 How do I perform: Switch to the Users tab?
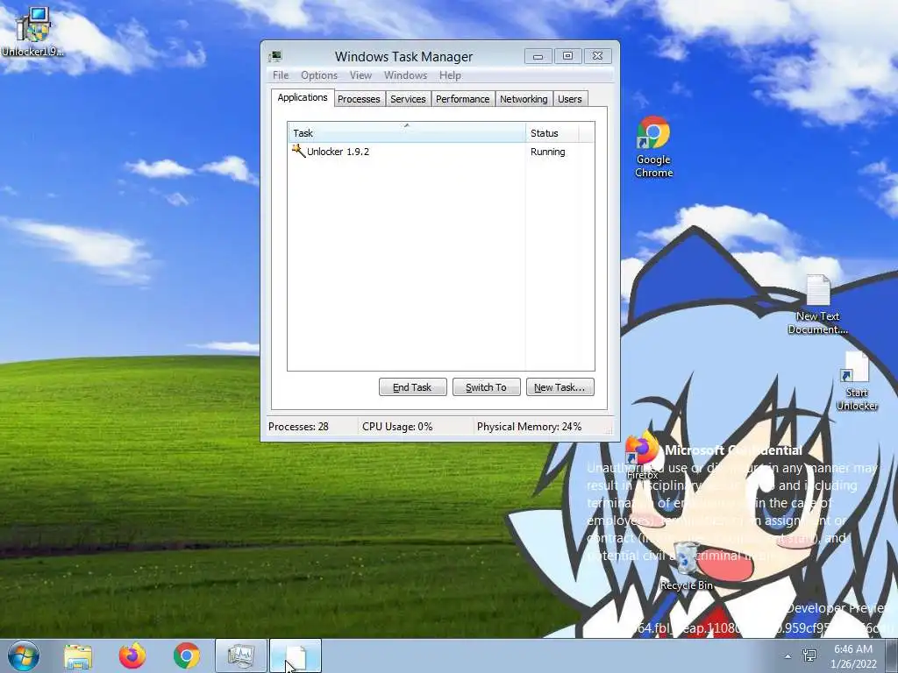(x=570, y=99)
